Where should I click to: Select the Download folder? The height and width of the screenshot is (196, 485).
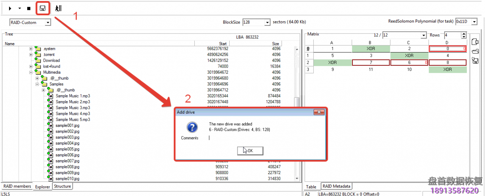[x=51, y=60]
